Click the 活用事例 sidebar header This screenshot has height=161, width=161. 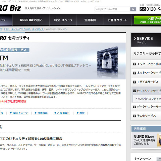pyautogui.click(x=146, y=129)
